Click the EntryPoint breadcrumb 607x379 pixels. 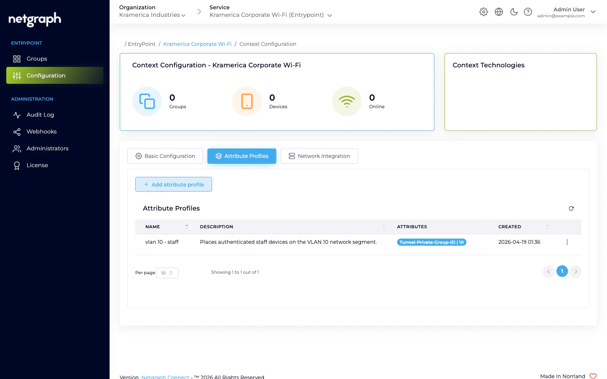(x=142, y=44)
